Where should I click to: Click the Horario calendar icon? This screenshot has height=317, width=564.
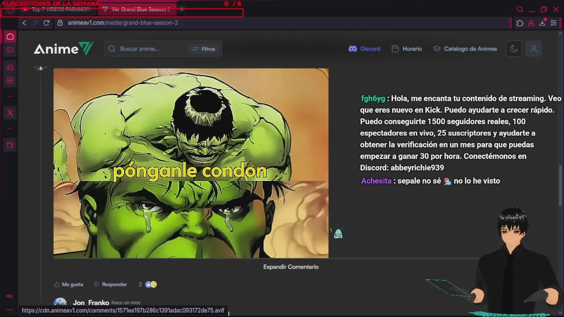point(395,49)
